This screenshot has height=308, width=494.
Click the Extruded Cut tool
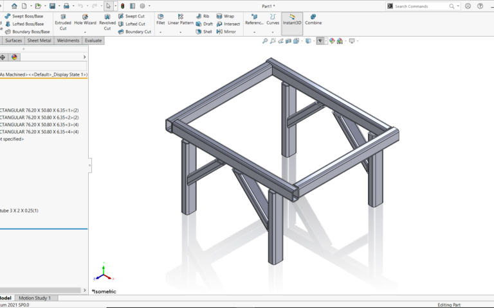(x=63, y=22)
